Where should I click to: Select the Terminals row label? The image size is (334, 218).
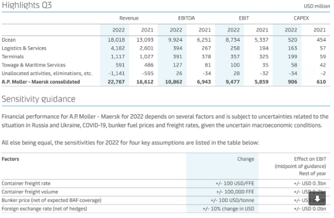pos(12,57)
